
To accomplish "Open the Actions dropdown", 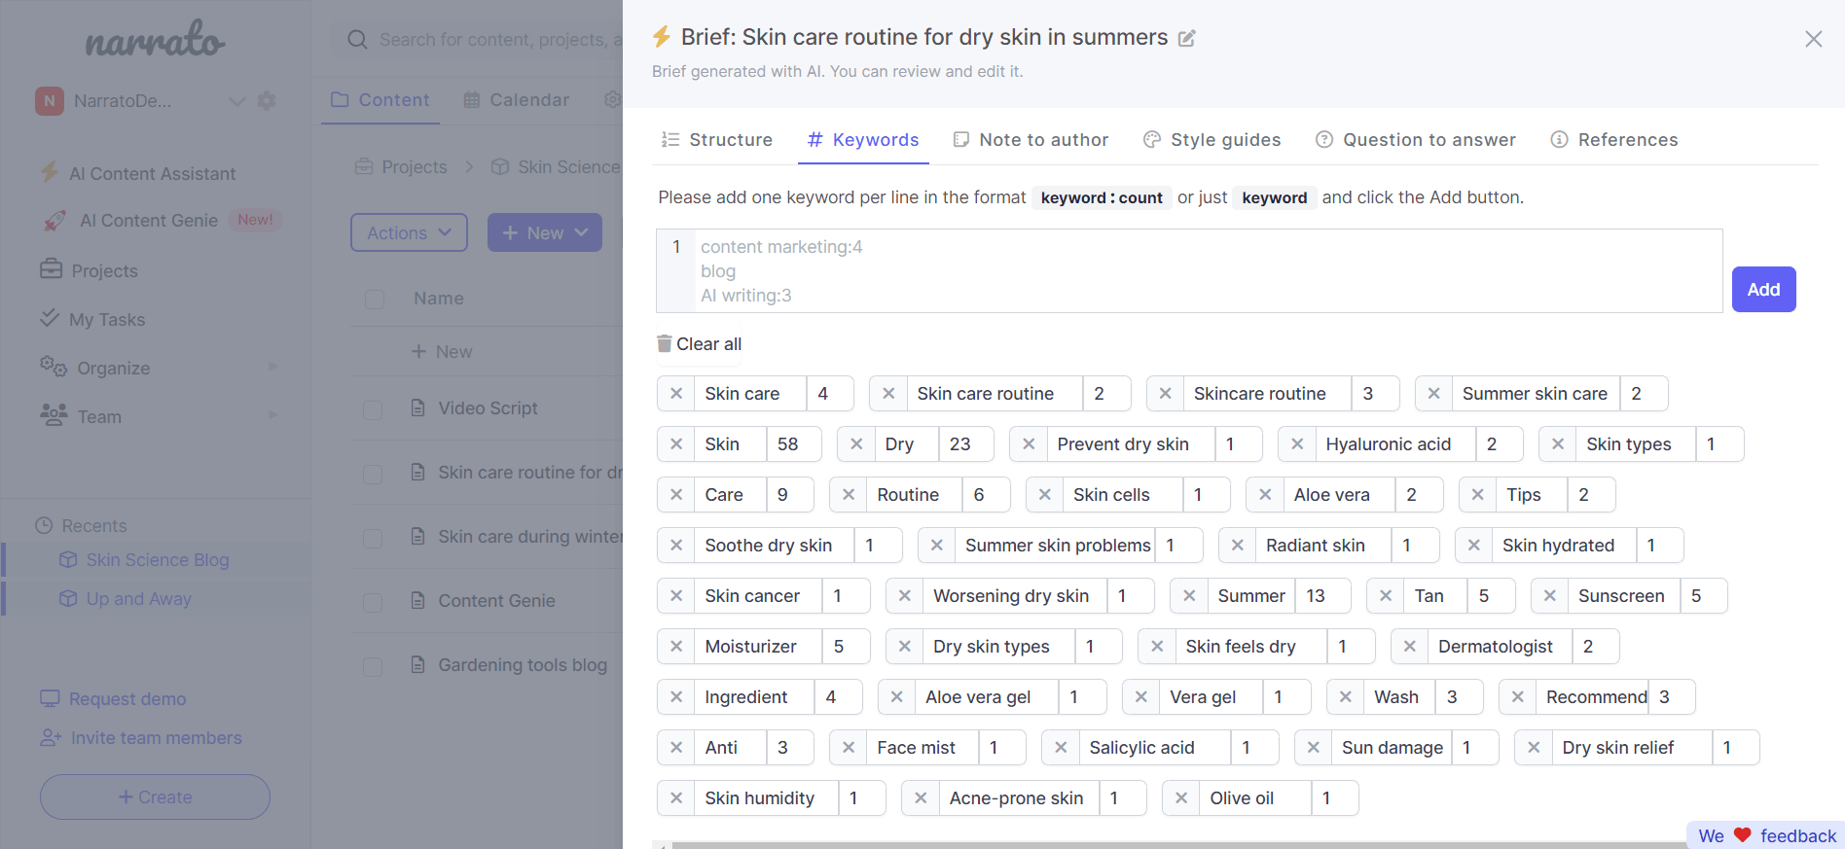I will (409, 233).
